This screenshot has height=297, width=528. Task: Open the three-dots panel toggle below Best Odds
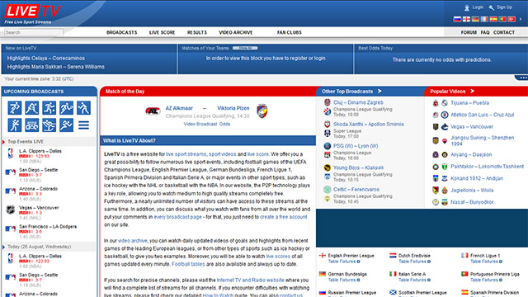(x=522, y=78)
